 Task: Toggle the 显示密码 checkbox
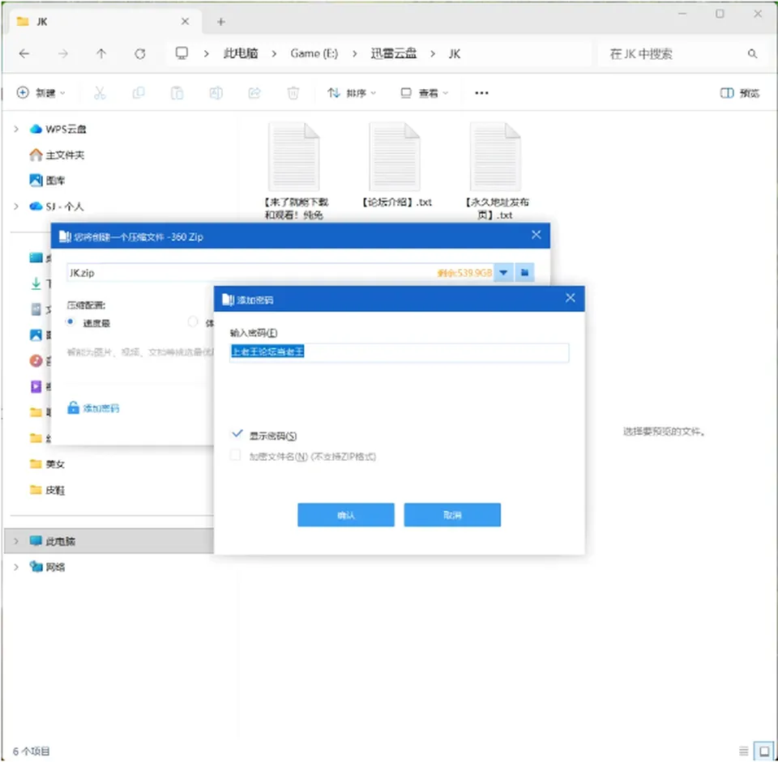(237, 434)
